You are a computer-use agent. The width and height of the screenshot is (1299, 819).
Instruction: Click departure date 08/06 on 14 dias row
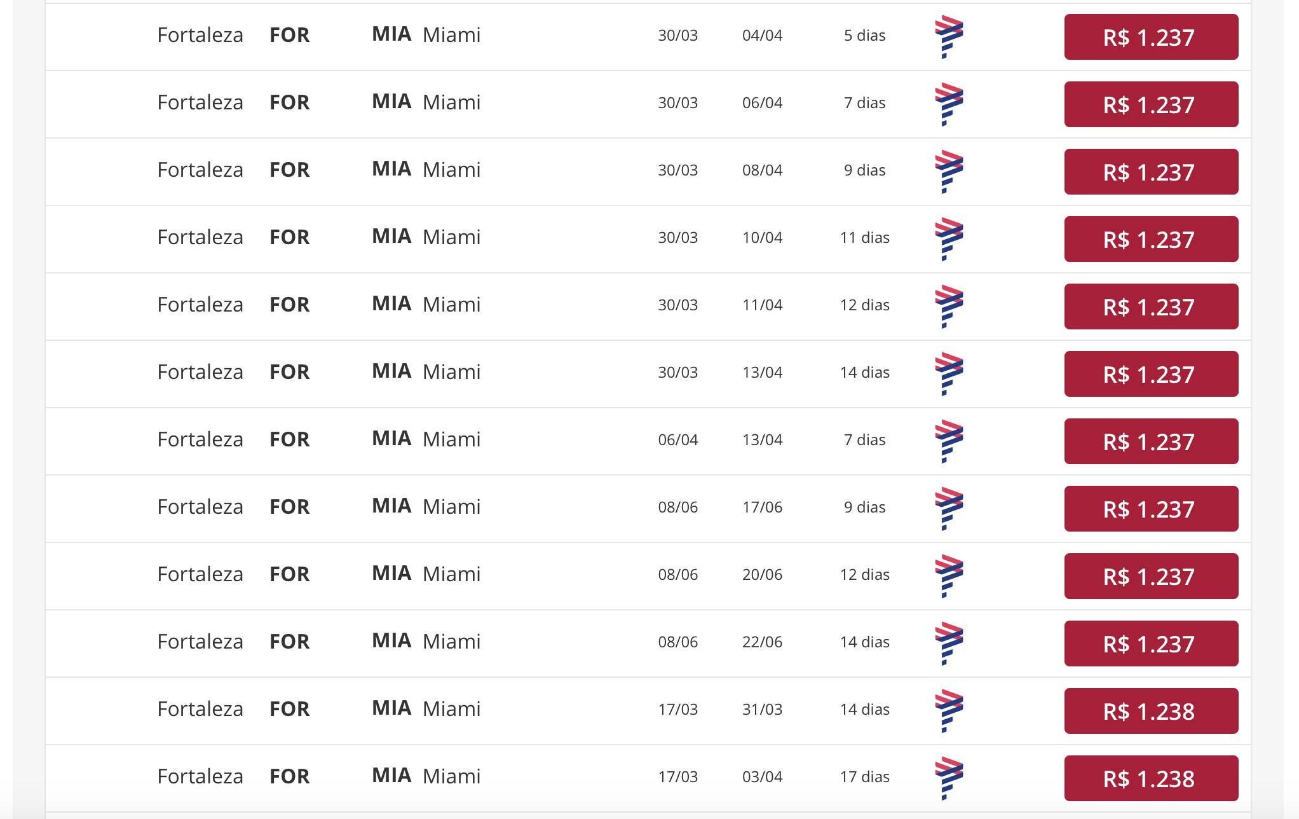(x=677, y=642)
